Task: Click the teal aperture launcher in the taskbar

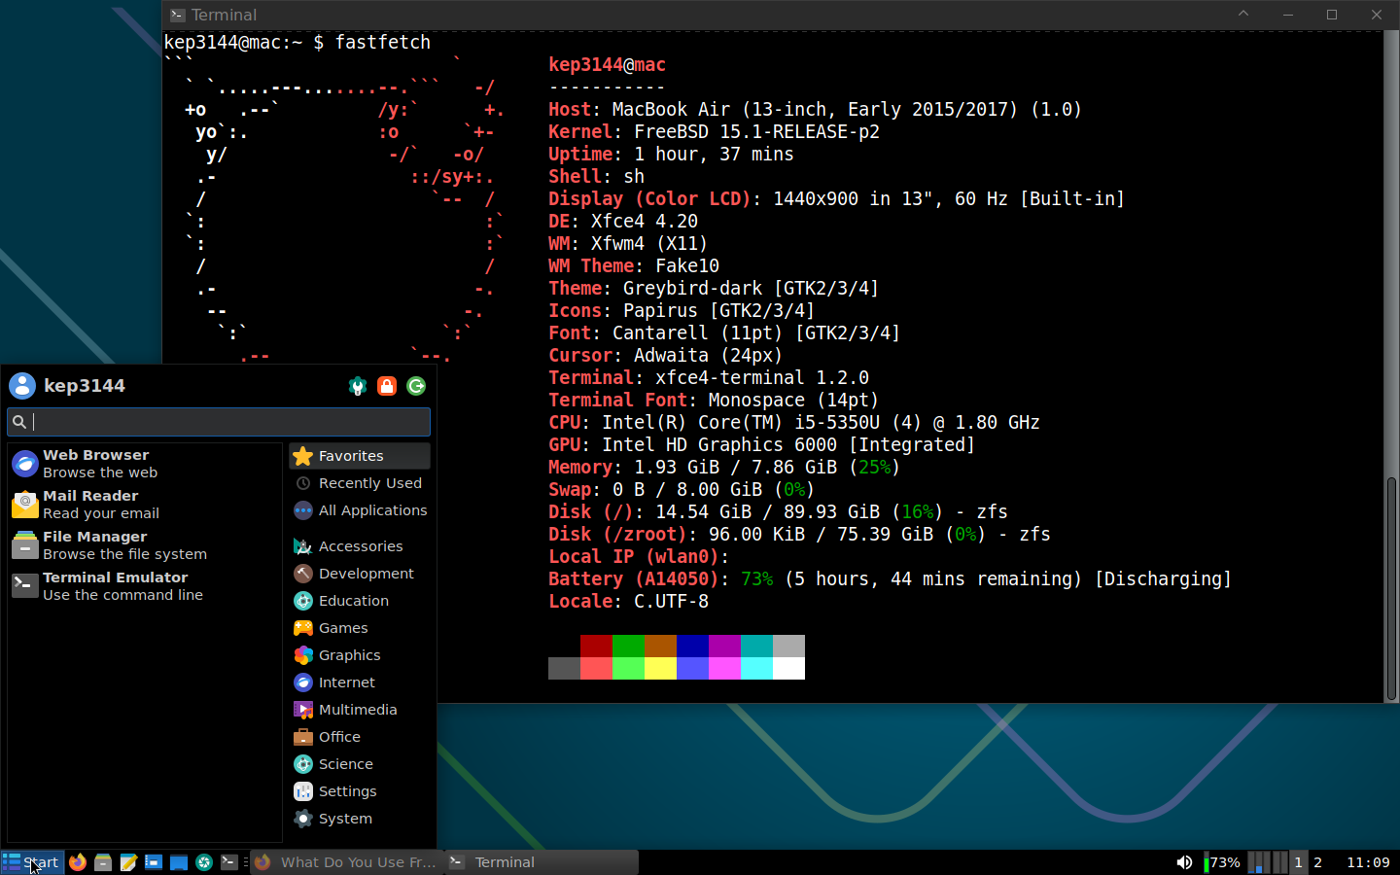Action: click(204, 862)
